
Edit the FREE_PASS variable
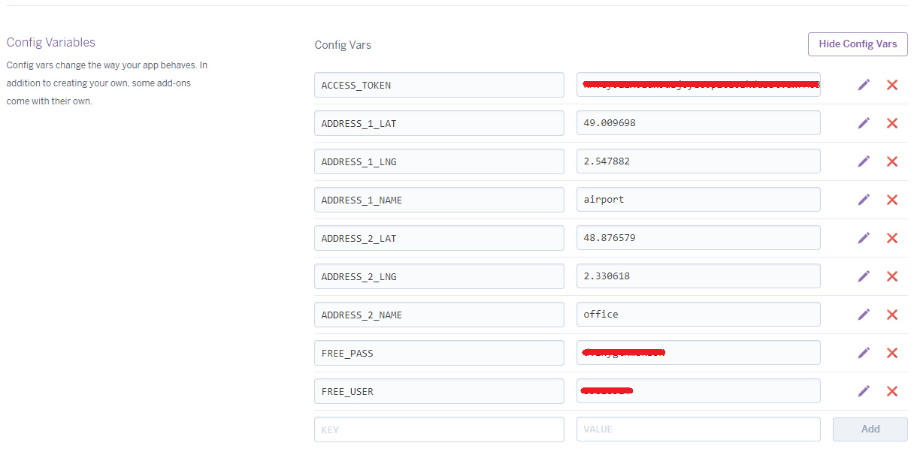[864, 353]
